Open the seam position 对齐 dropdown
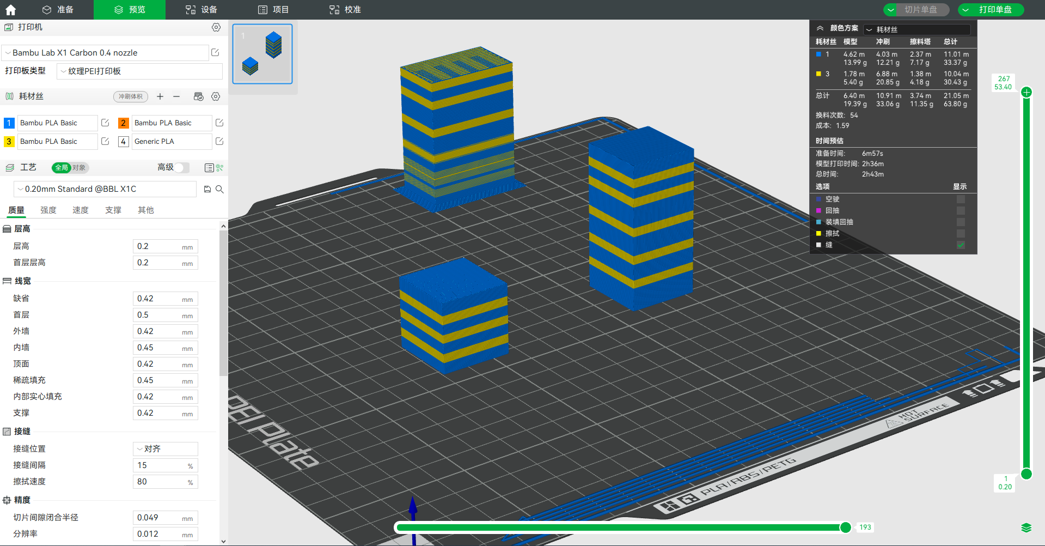 click(165, 449)
